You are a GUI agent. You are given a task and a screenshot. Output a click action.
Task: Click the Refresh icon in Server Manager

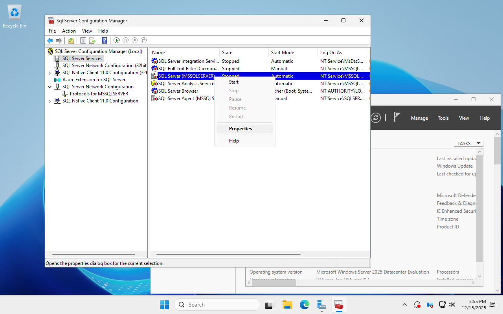point(376,117)
